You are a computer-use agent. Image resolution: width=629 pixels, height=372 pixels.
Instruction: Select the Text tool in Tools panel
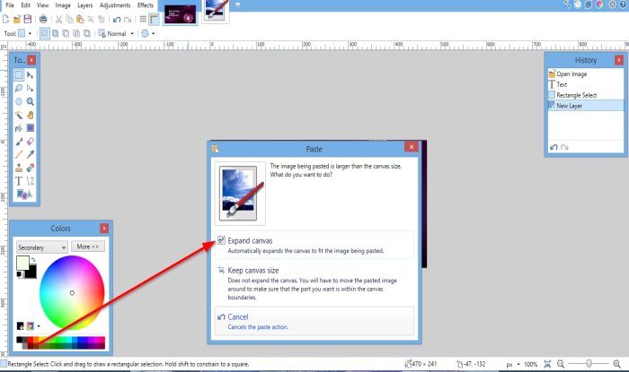tap(19, 181)
